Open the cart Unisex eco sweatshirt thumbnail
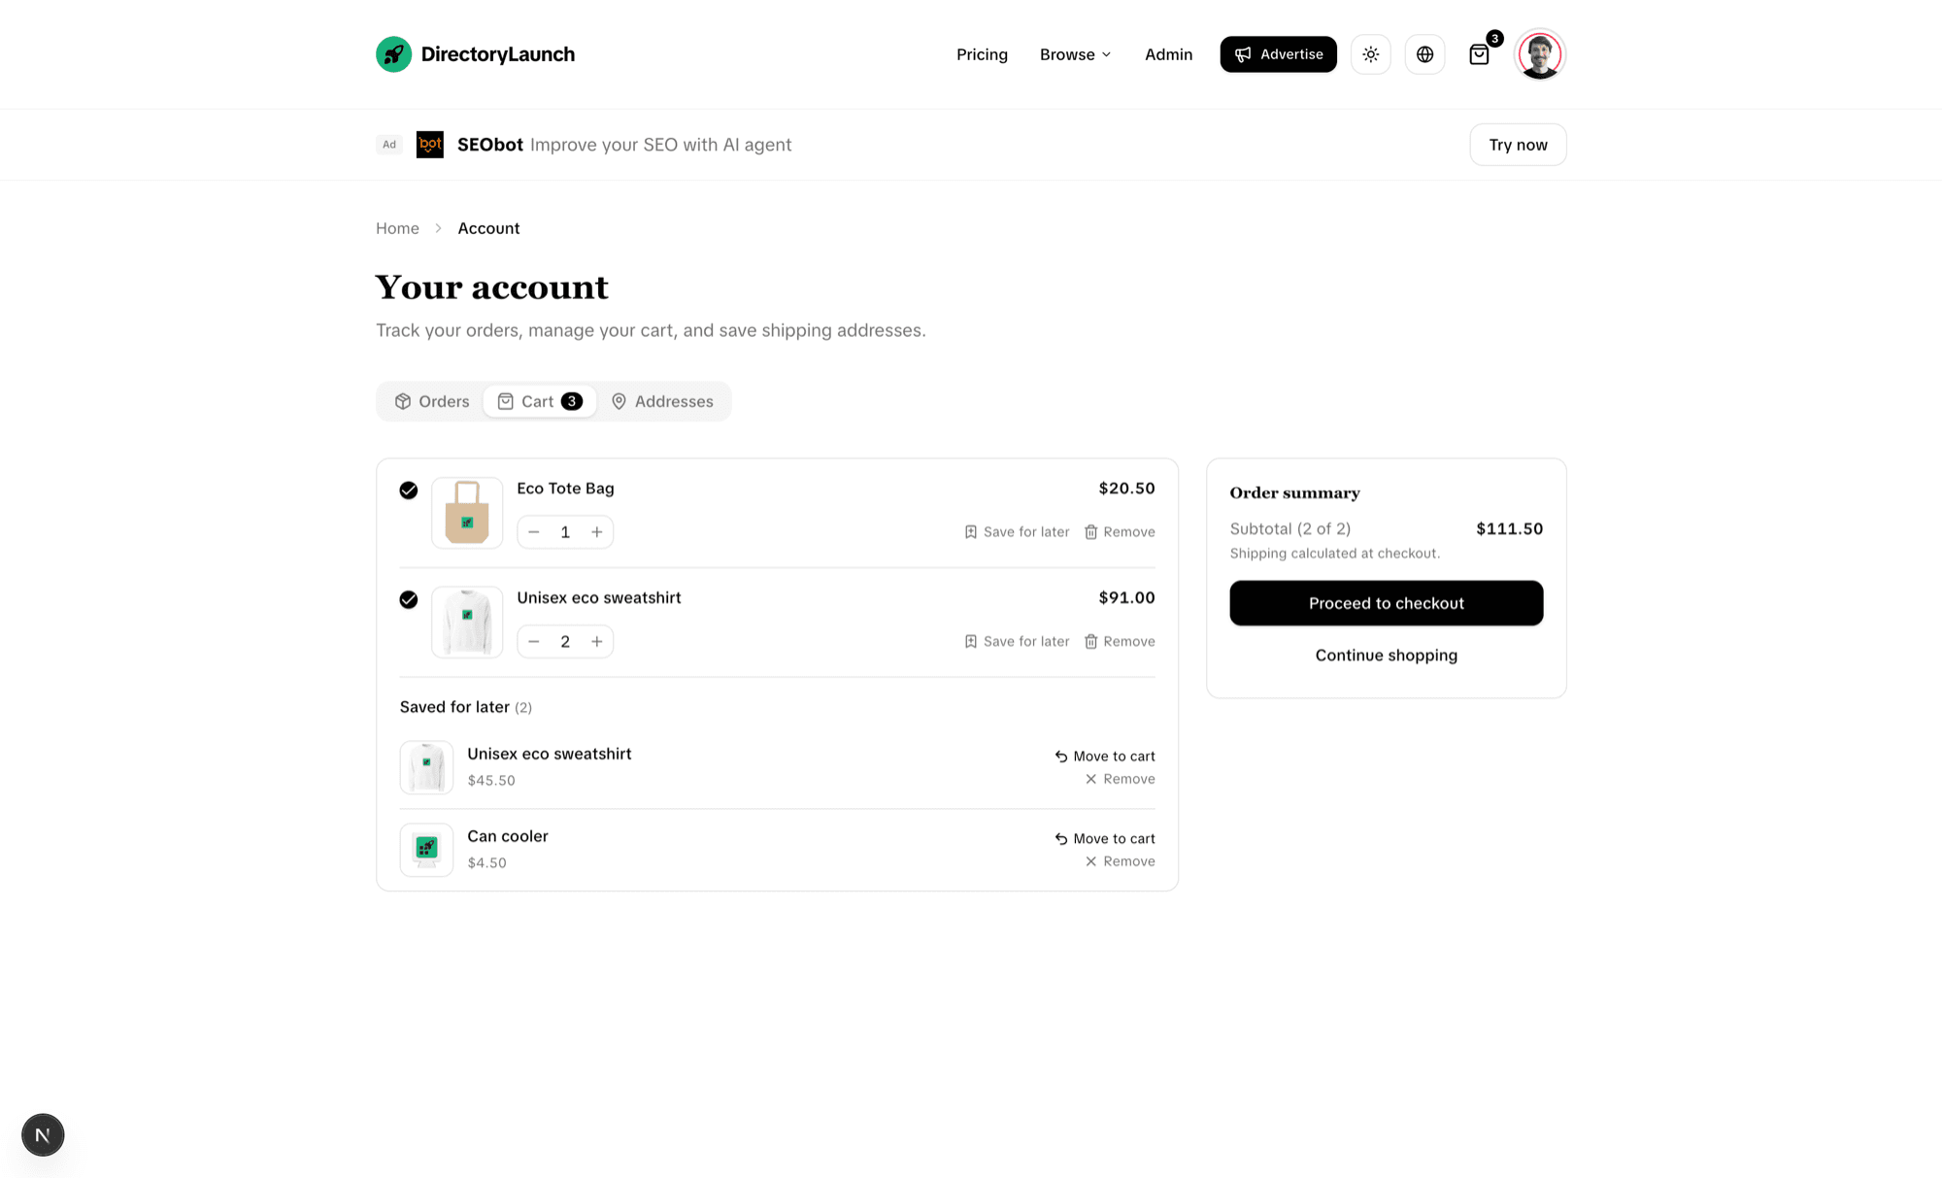 coord(467,623)
